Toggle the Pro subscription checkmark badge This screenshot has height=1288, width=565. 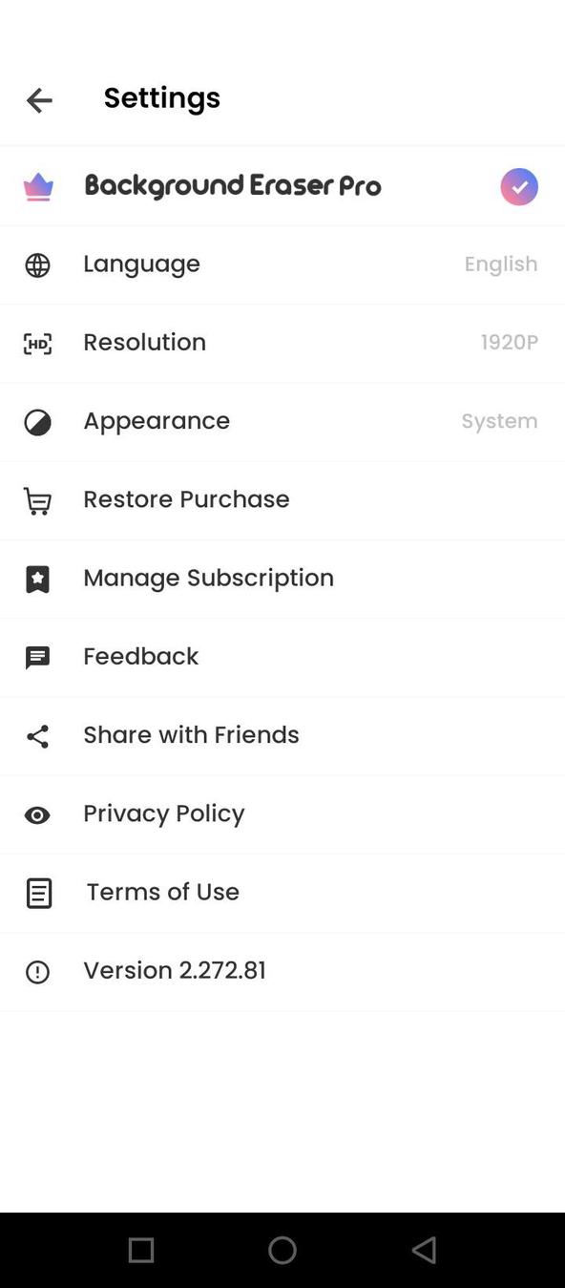pos(519,186)
